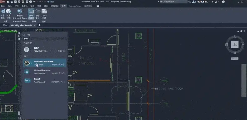Click the ViewCube 南 south label
Viewport: 247px width, 120px height.
point(235,53)
